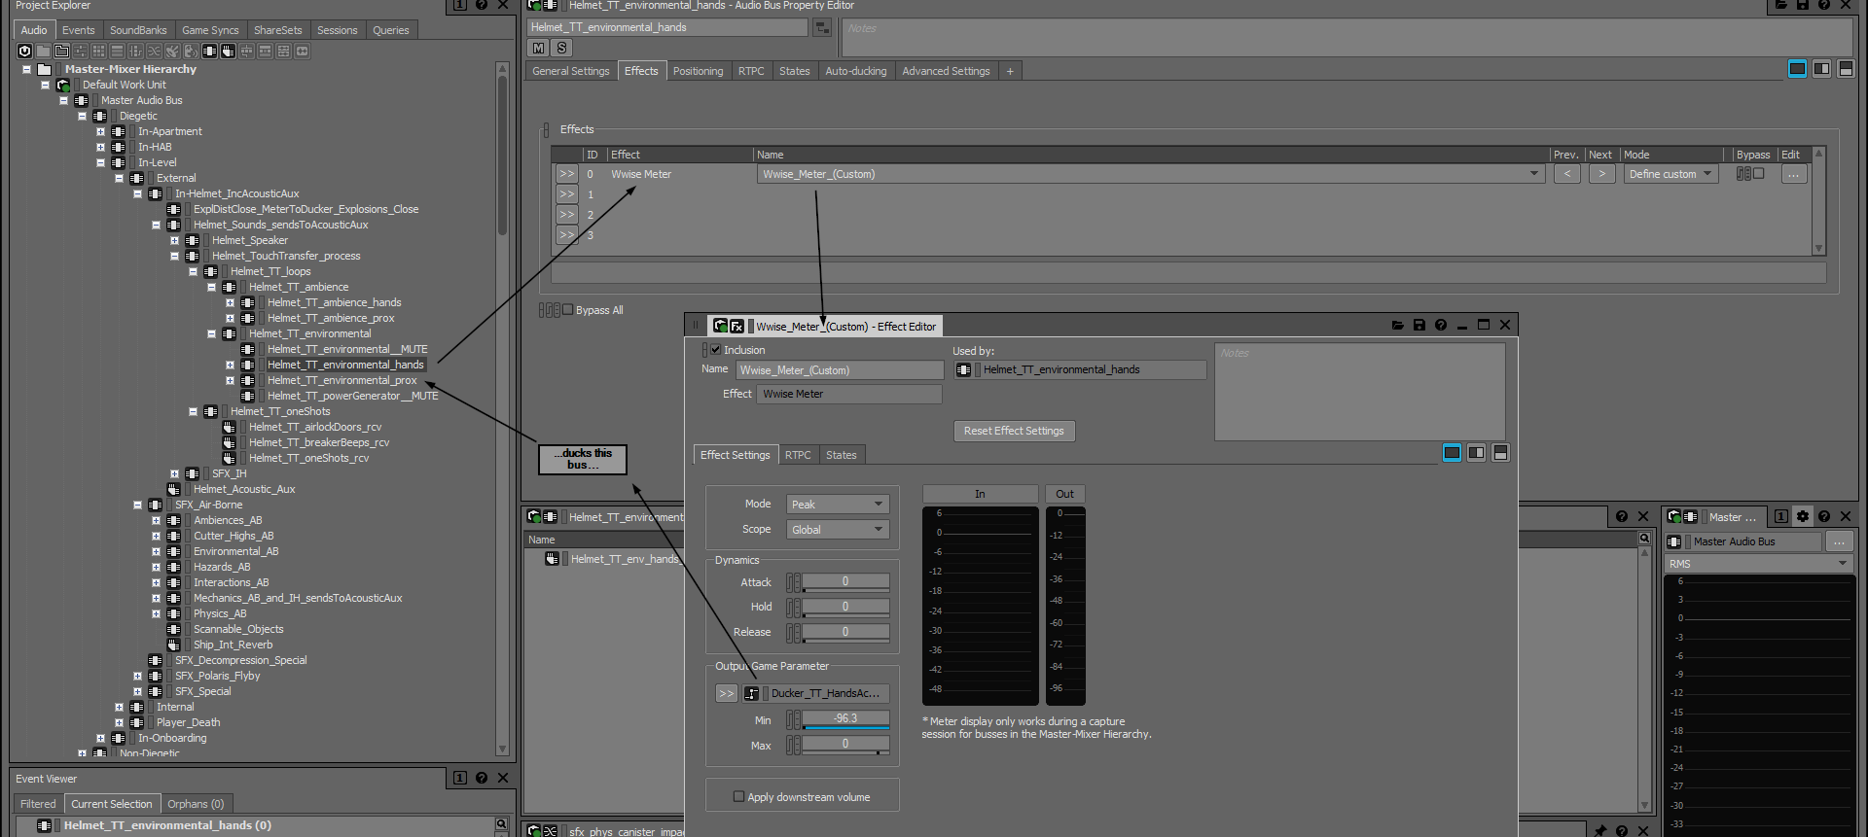The height and width of the screenshot is (837, 1868).
Task: Open the Game Syncs tab
Action: [210, 30]
